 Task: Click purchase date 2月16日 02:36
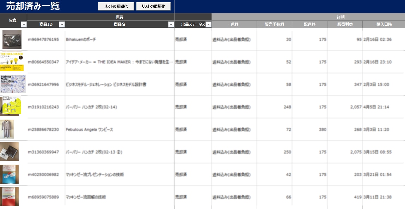[378, 39]
